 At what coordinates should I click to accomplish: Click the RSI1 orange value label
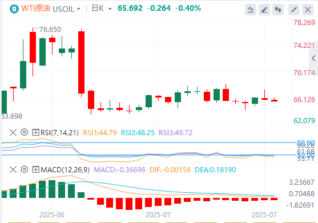[x=100, y=133]
